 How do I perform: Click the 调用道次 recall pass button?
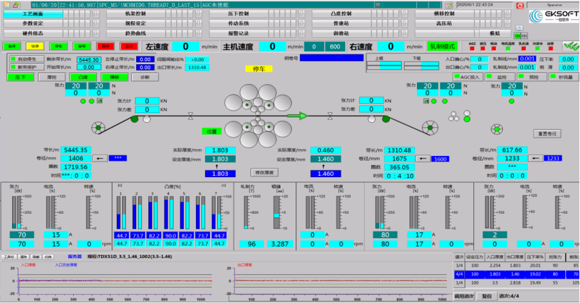(x=464, y=297)
